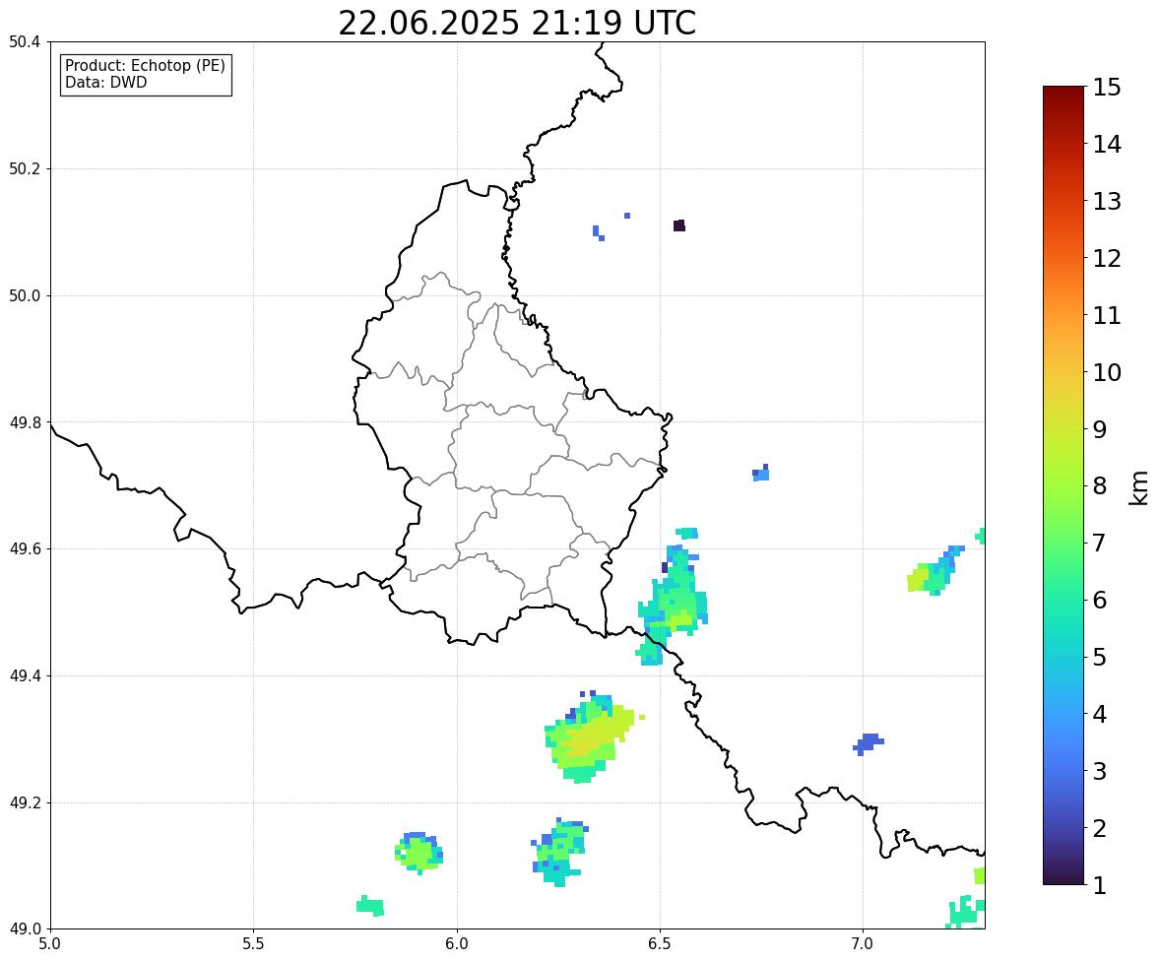Click the dark purple bottom of the colorbar
The height and width of the screenshot is (961, 1160).
(x=1063, y=875)
